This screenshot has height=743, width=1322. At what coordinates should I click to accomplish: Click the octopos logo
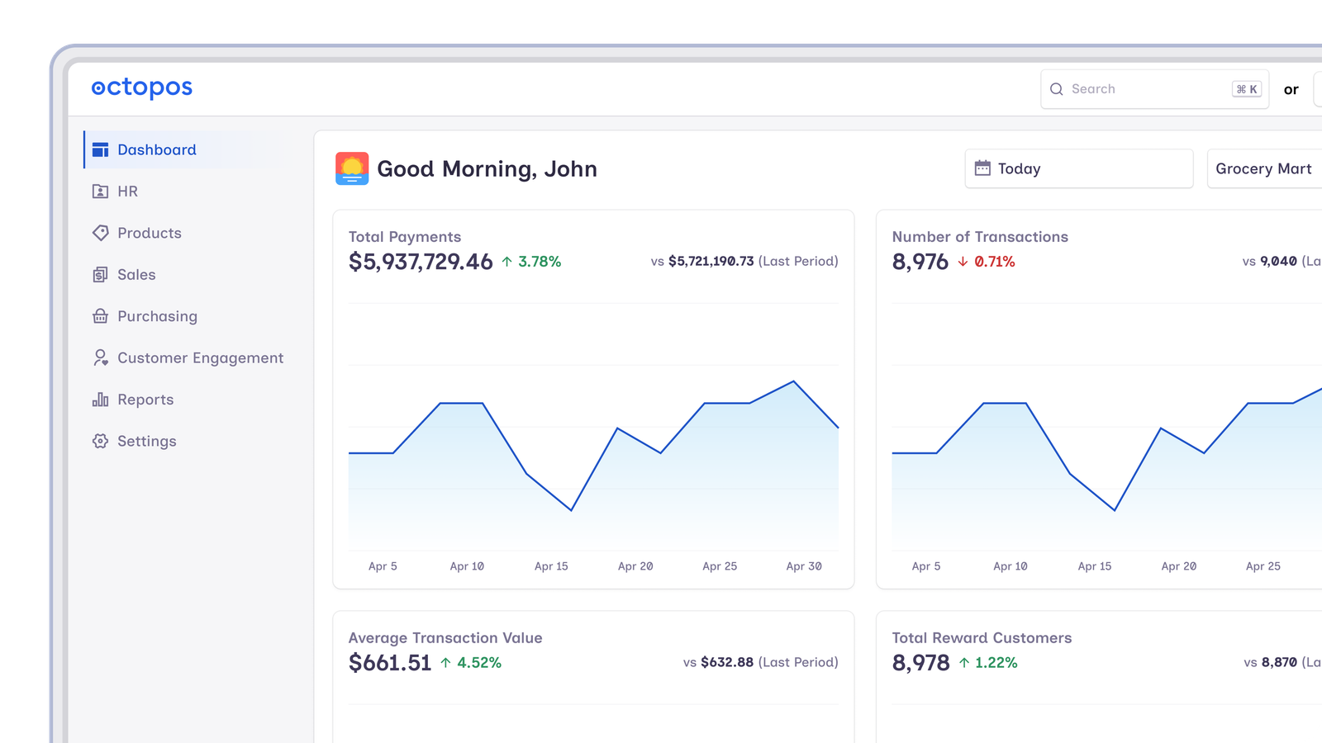click(141, 88)
